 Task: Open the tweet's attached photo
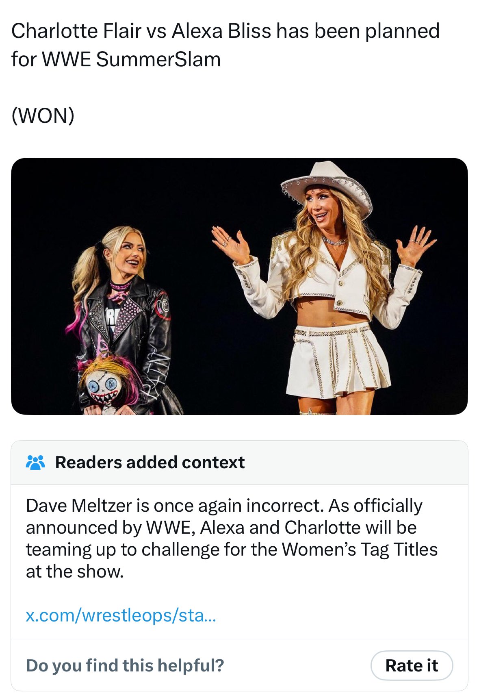point(239,286)
